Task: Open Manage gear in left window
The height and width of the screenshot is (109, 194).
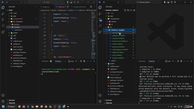Action: [x=3, y=101]
